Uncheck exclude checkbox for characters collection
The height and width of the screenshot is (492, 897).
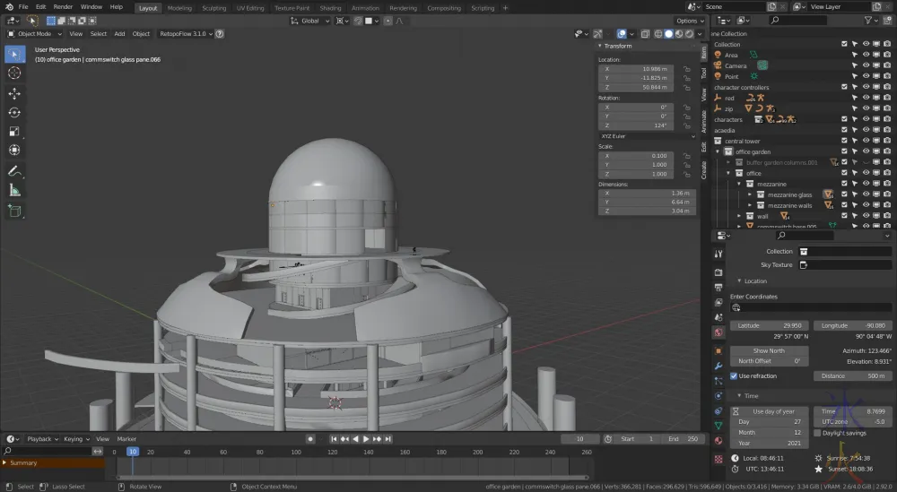coord(844,119)
